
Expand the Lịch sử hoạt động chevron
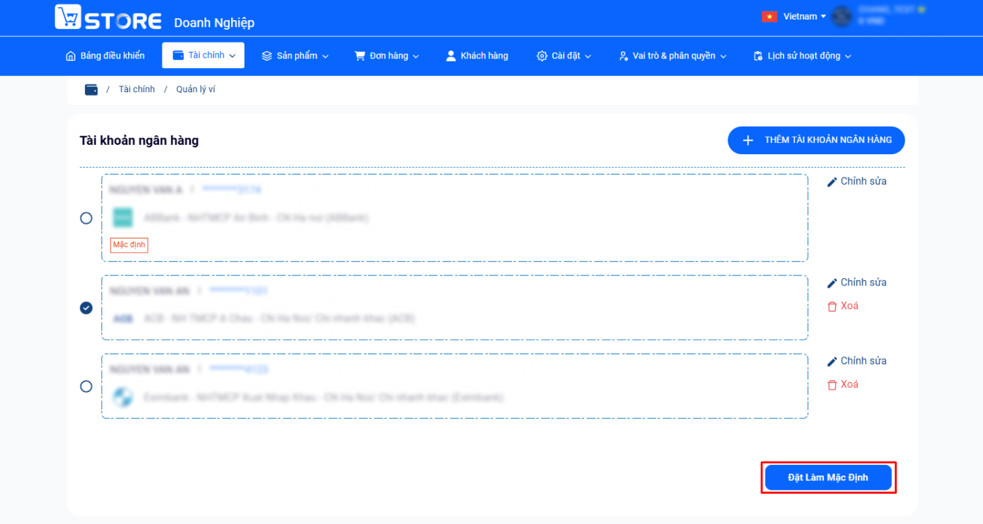pyautogui.click(x=848, y=57)
